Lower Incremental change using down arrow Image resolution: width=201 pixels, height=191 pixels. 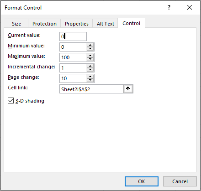[x=90, y=70]
